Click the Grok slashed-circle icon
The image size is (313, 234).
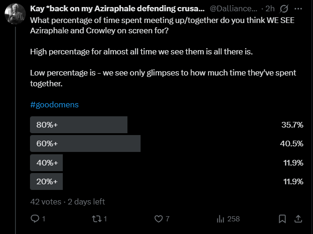click(x=284, y=8)
